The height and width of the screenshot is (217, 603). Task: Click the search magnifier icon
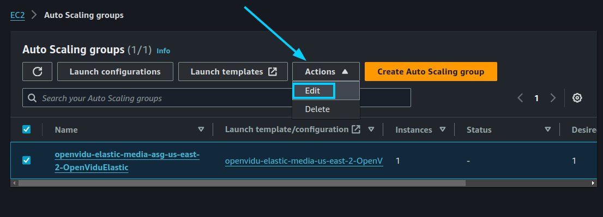pos(32,98)
